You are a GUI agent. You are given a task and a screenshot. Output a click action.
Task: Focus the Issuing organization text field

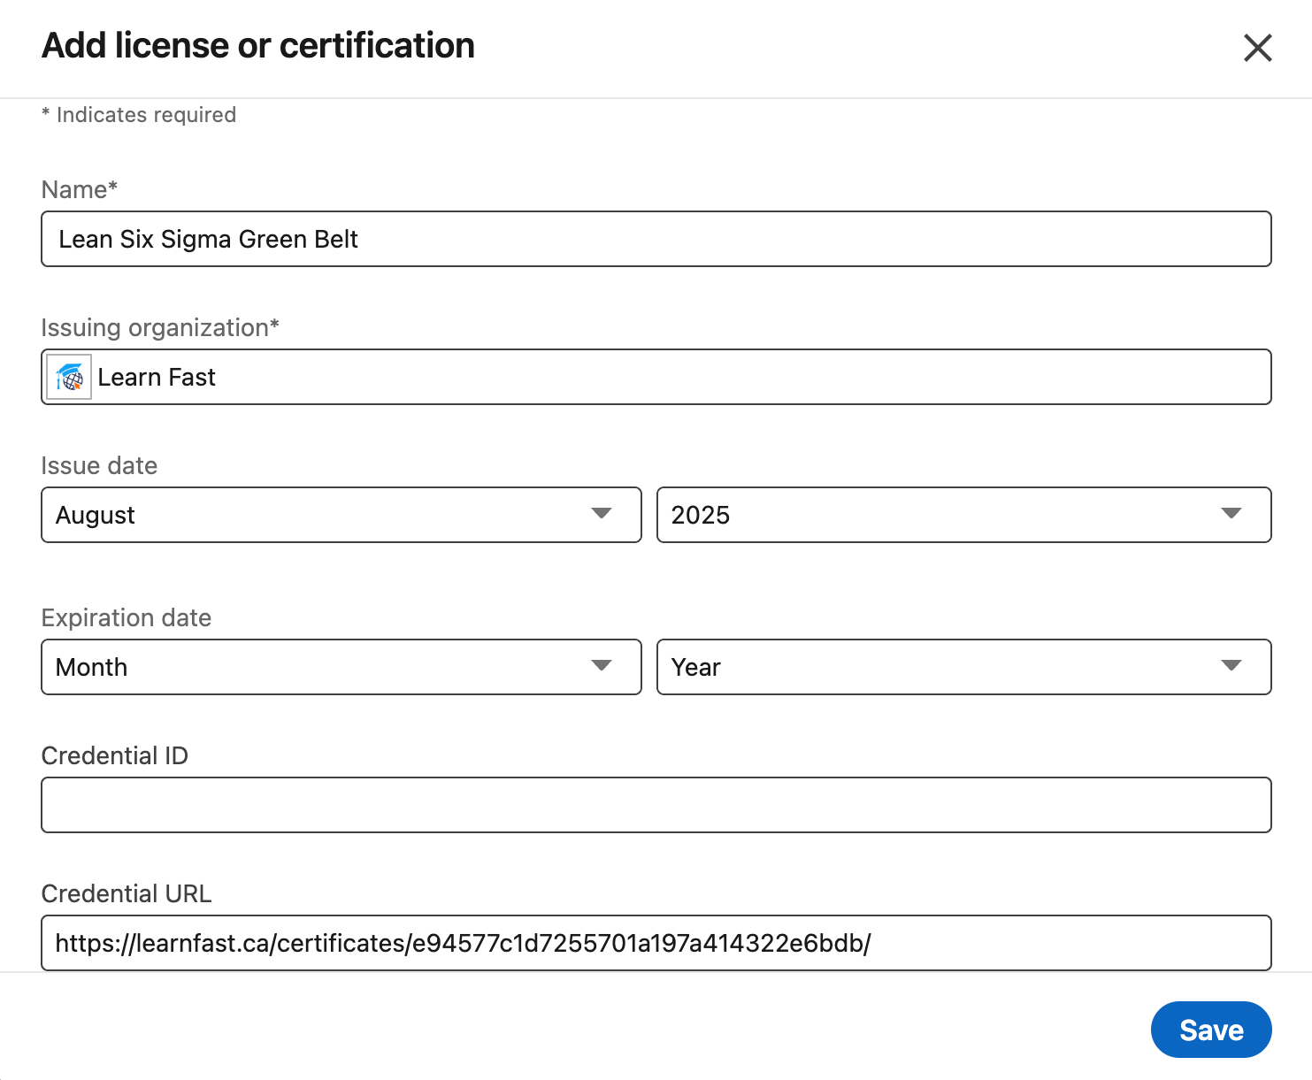click(x=681, y=378)
